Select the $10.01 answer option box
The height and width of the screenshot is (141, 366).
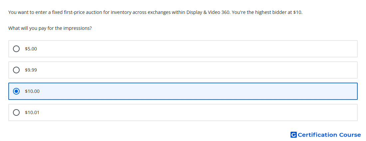(x=183, y=112)
